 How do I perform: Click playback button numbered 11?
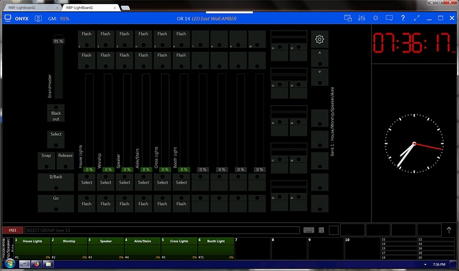click(x=279, y=53)
